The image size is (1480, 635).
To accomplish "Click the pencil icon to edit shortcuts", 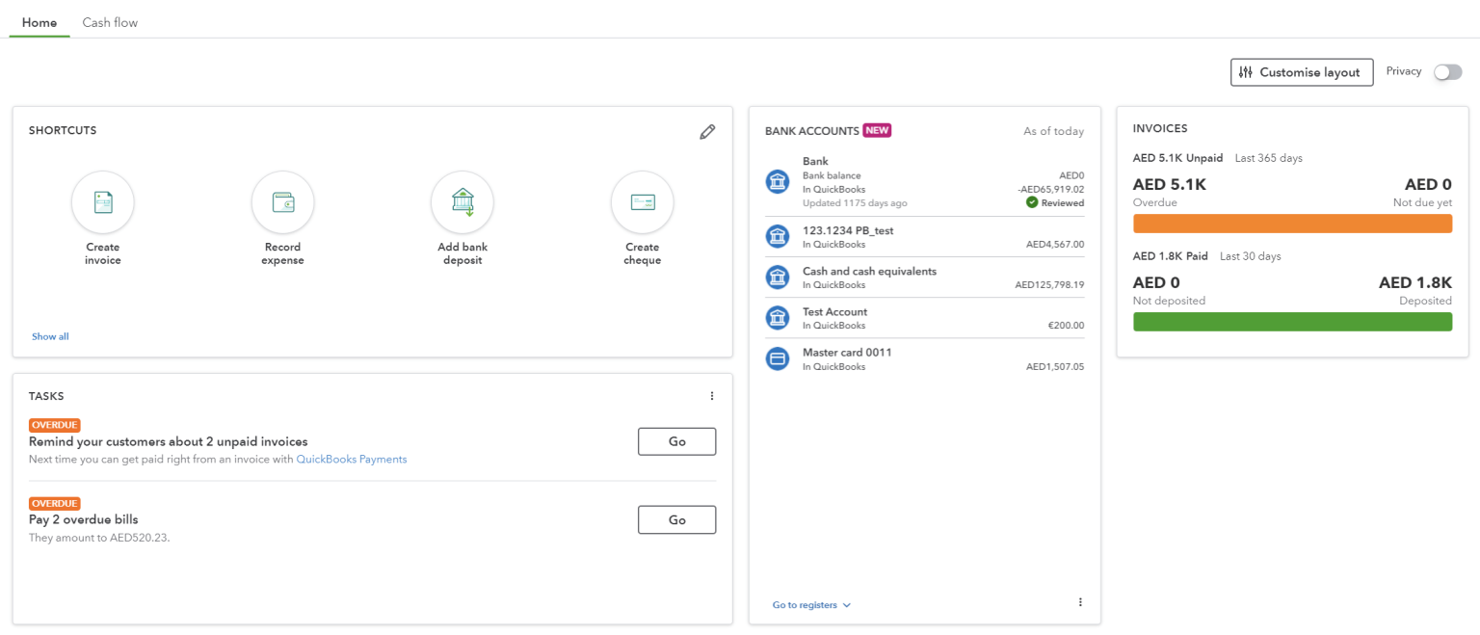I will click(707, 131).
